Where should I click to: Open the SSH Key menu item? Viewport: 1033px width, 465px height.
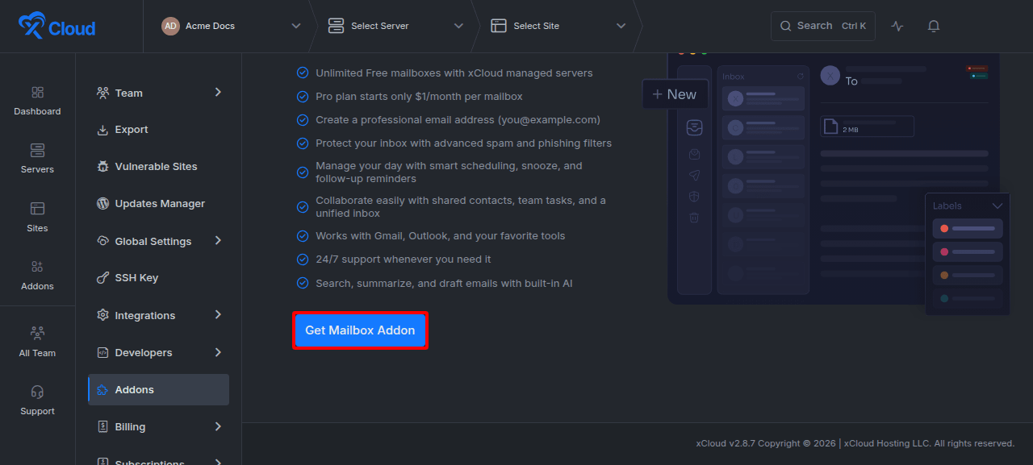tap(158, 278)
